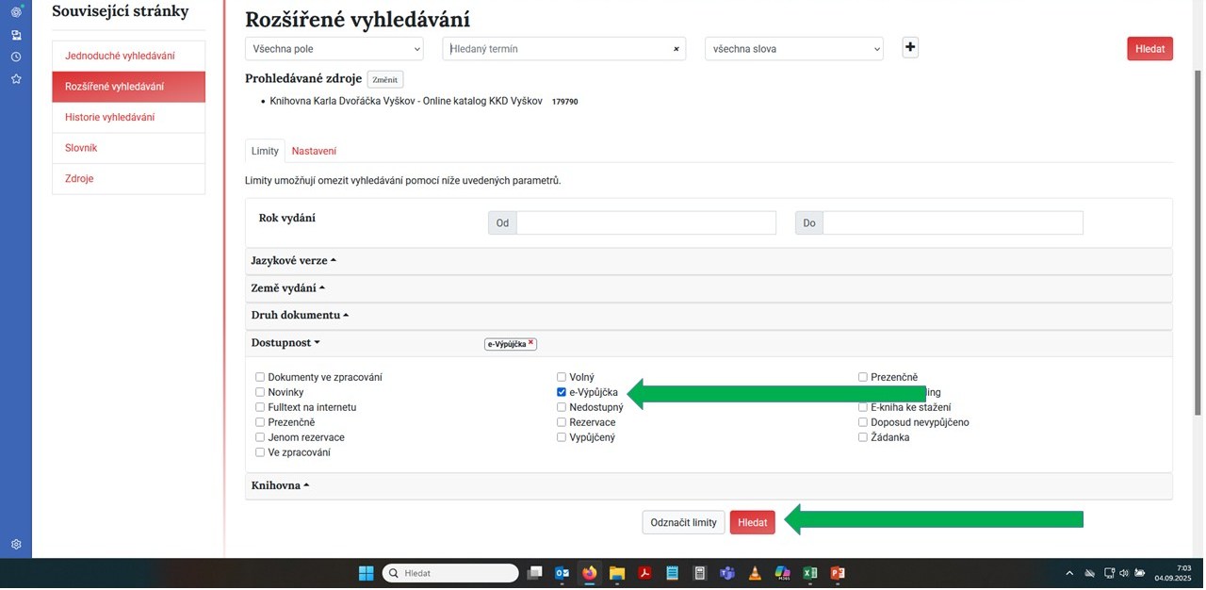Open the clock history icon in sidebar

(16, 57)
